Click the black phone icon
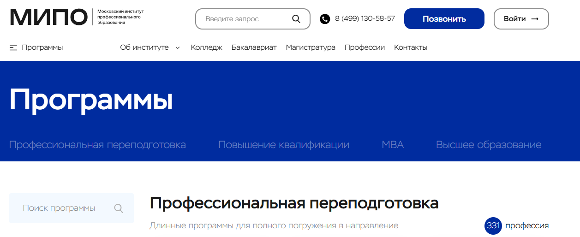The height and width of the screenshot is (237, 580). [325, 19]
